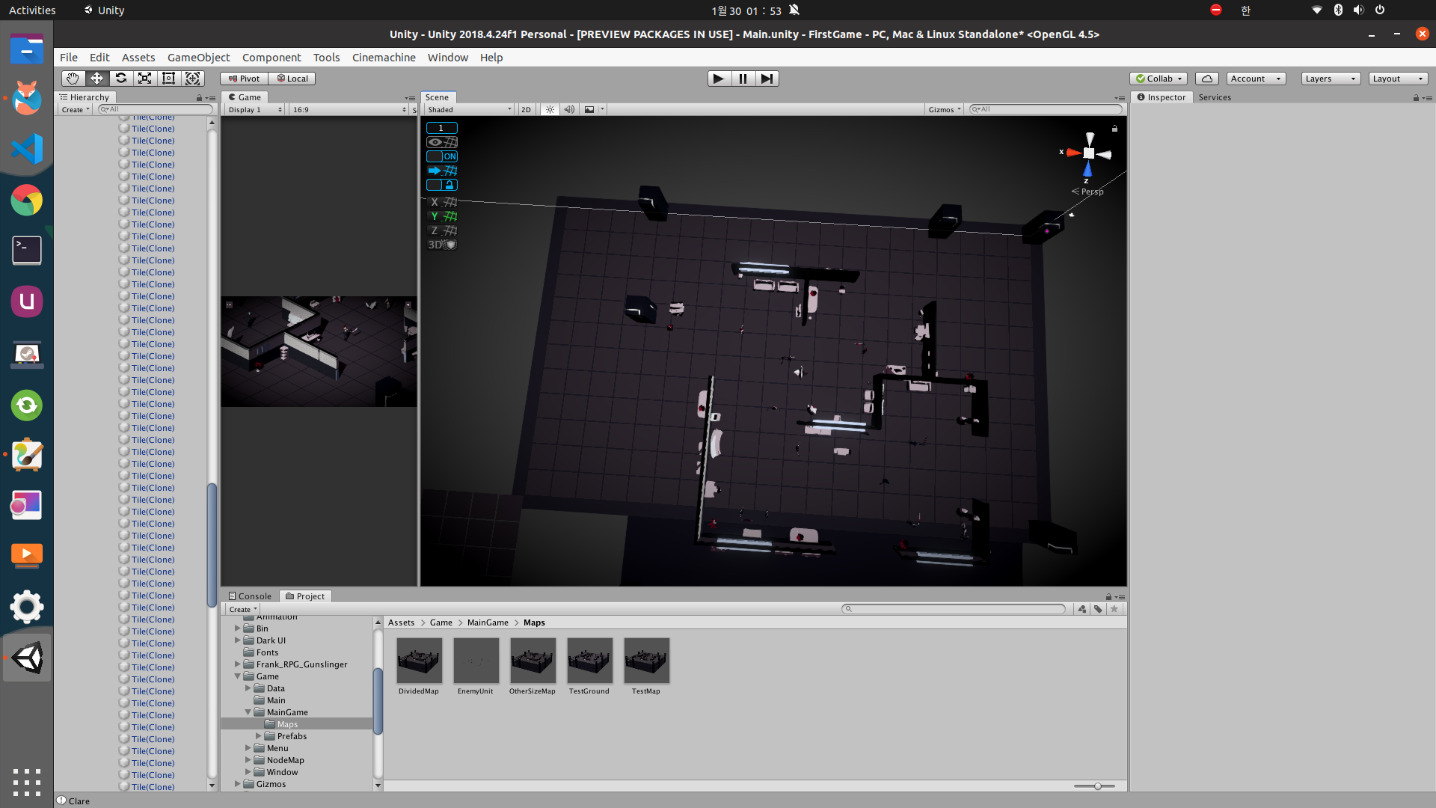Toggle ProGrids Y axis grid

pos(442,216)
